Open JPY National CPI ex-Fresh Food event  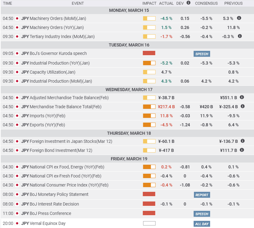click(61, 176)
